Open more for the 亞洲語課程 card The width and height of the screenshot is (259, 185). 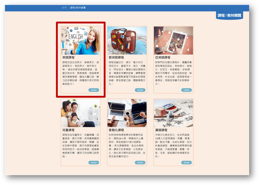pyautogui.click(x=186, y=90)
